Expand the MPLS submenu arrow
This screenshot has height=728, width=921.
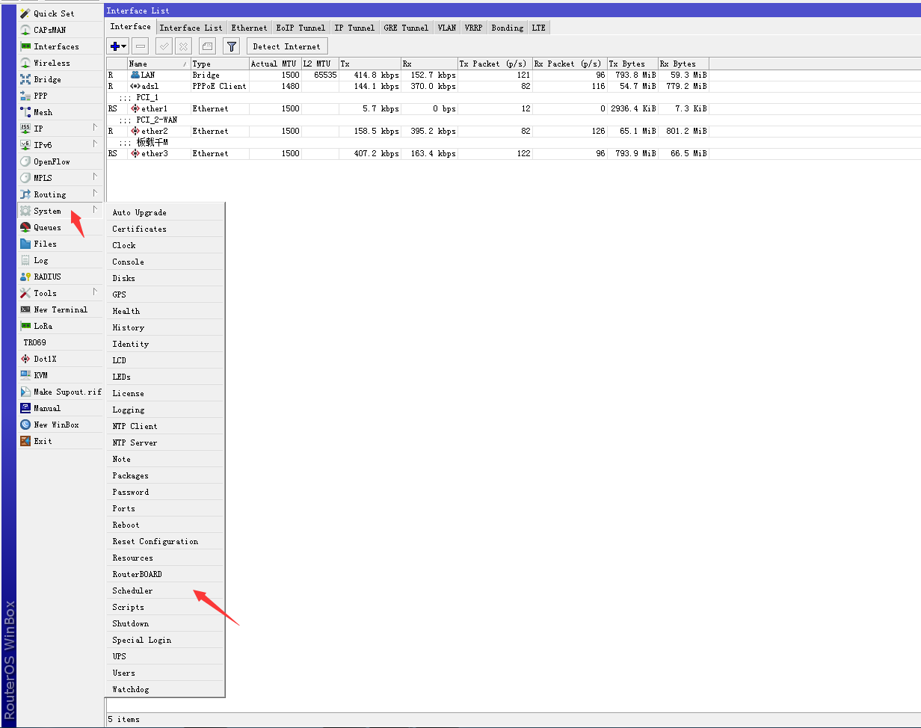pyautogui.click(x=95, y=177)
